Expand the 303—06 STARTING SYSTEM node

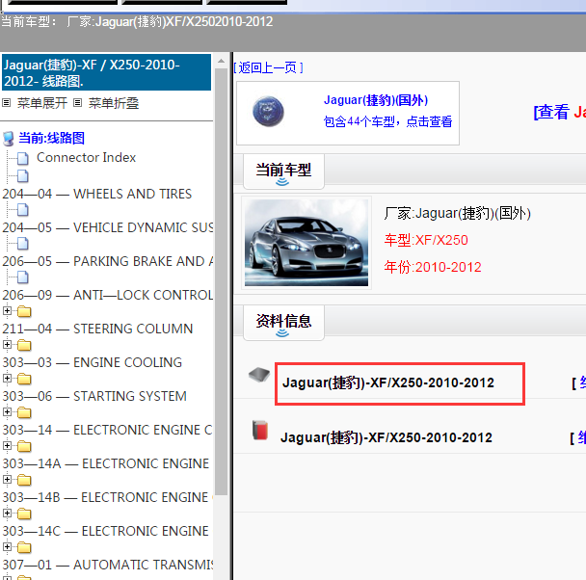pyautogui.click(x=7, y=378)
